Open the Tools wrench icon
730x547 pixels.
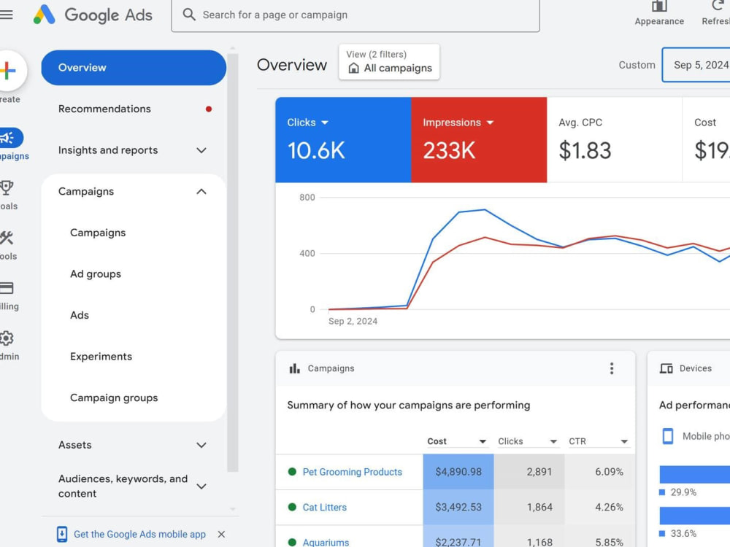7,238
